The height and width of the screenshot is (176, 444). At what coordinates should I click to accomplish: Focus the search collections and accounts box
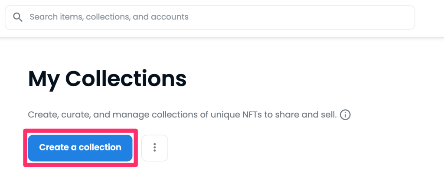210,17
